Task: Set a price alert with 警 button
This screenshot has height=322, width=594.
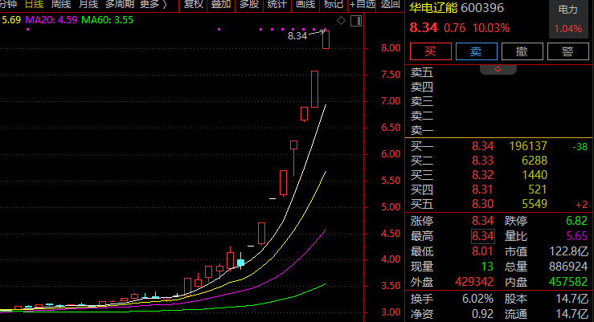Action: tap(567, 52)
